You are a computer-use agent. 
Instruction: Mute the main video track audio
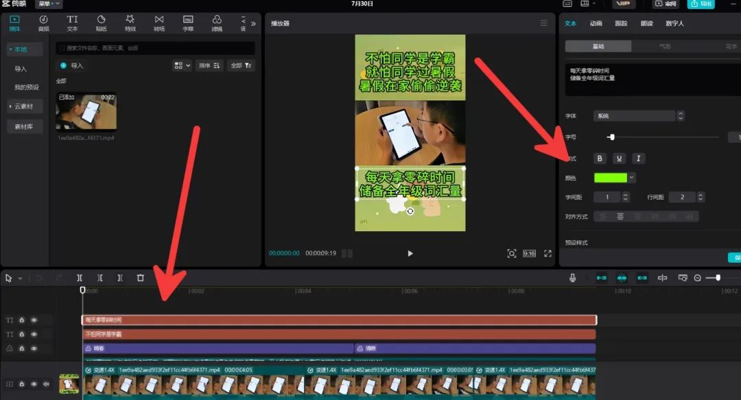(46, 384)
